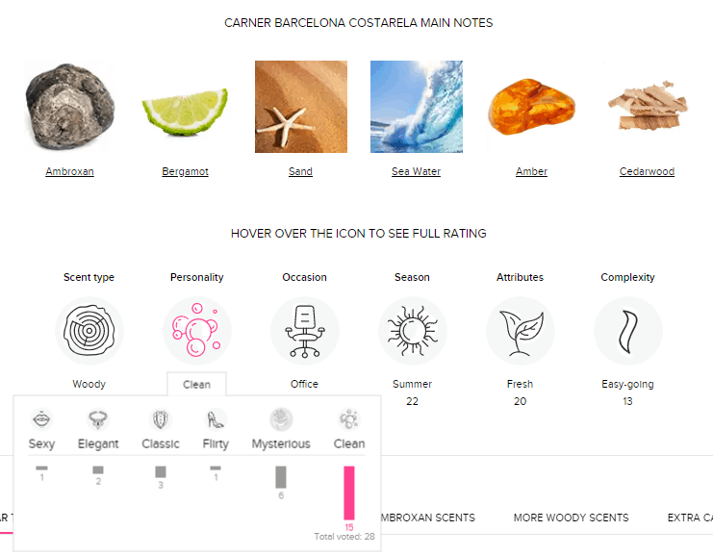Click the Sand starfish thumbnail image
This screenshot has height=556, width=713.
pos(300,107)
